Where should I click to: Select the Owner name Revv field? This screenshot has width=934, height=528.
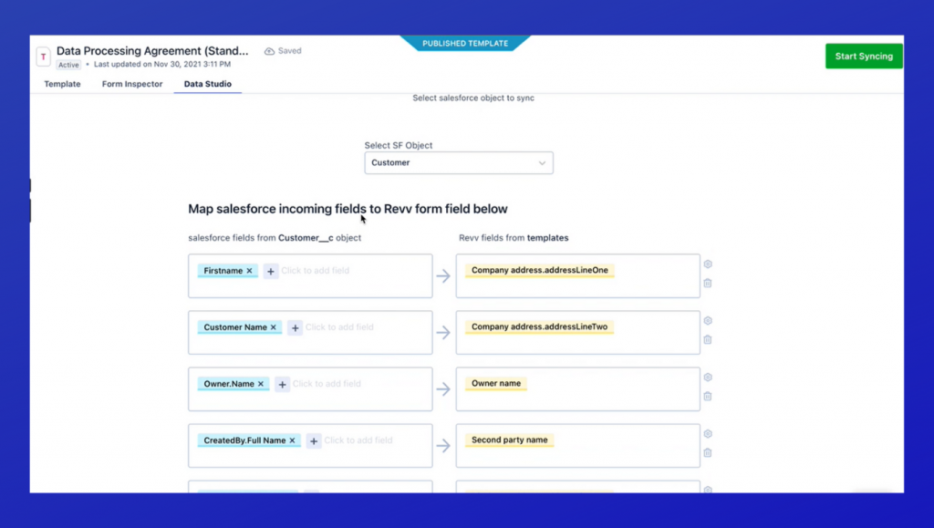click(x=496, y=383)
